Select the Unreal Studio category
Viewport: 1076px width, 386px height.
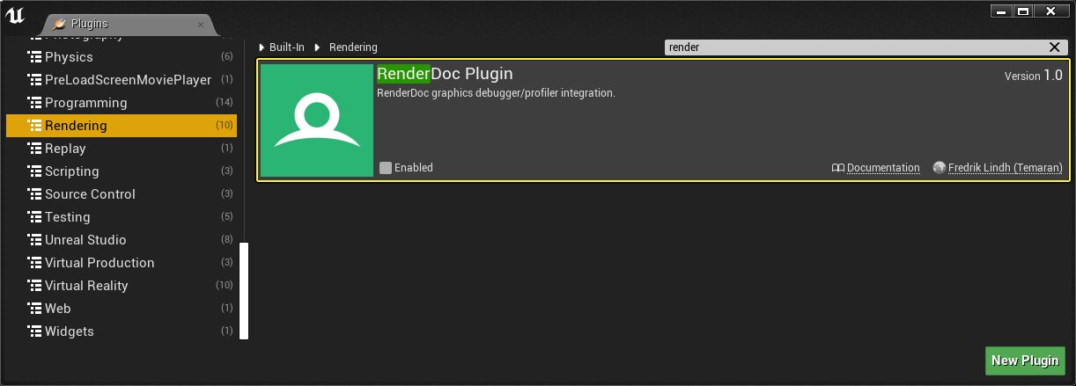coord(122,240)
